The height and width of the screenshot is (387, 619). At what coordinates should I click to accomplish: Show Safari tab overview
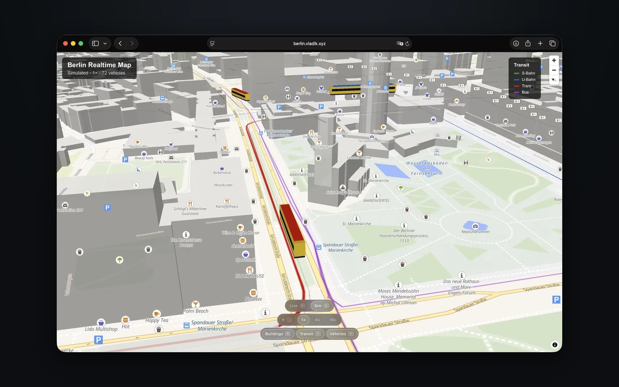(x=552, y=43)
